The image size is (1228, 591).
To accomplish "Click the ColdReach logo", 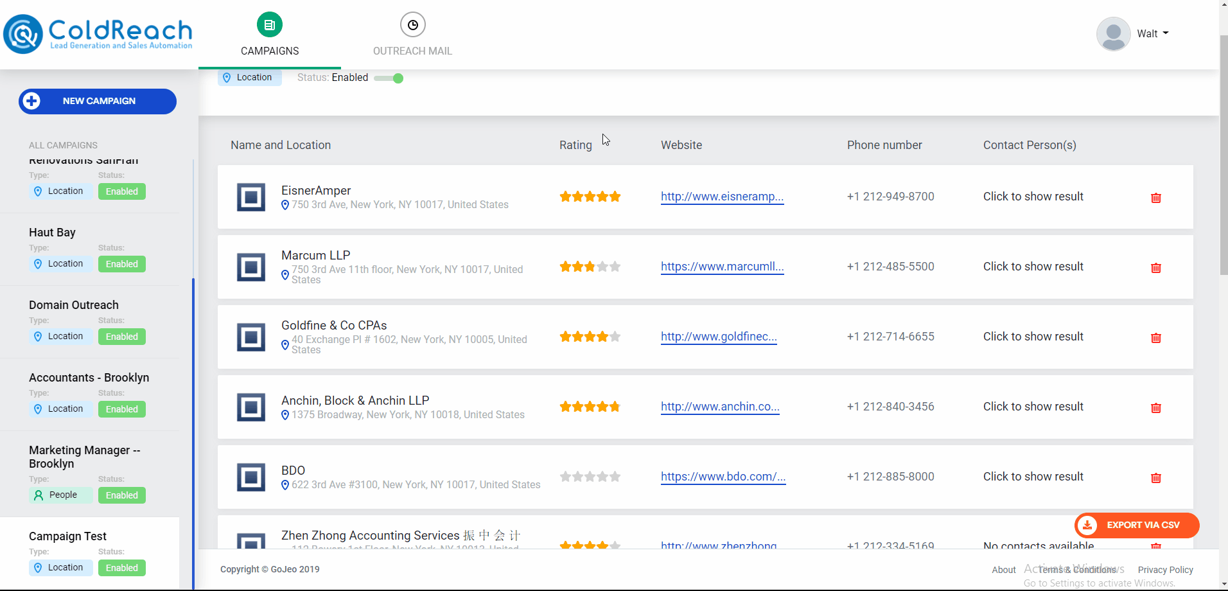I will [98, 34].
